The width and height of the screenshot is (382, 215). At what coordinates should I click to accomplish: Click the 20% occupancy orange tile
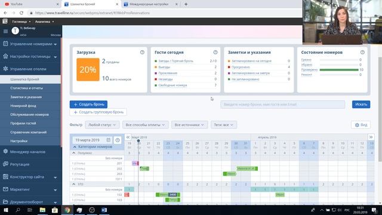pos(88,69)
